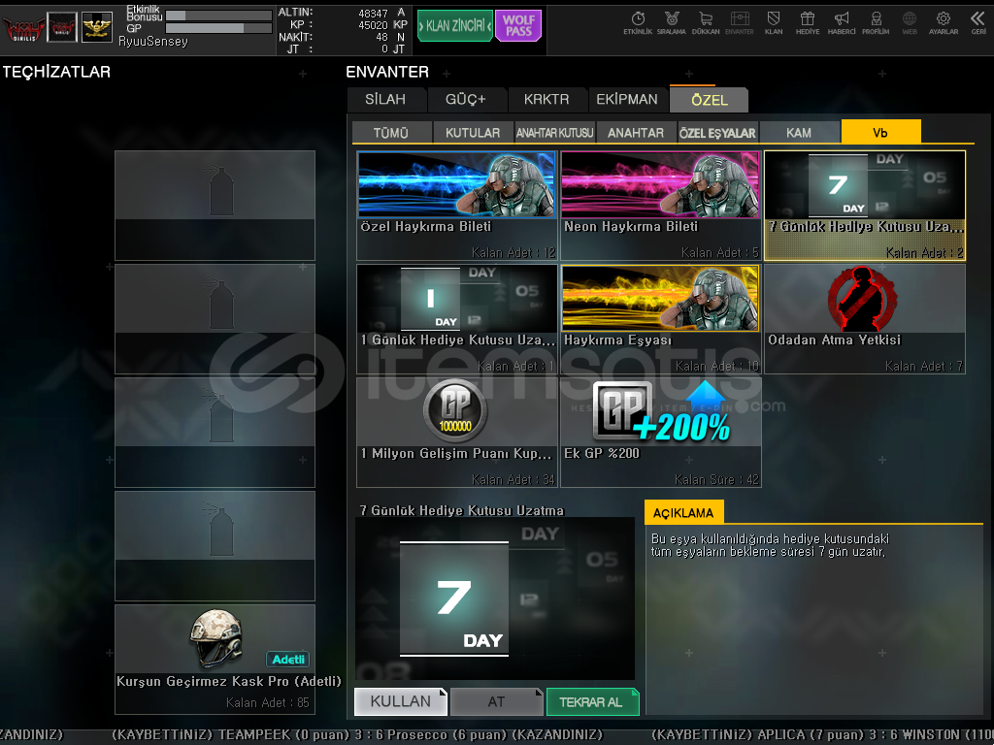The image size is (994, 745).
Task: Select the Ek GP %200 item
Action: click(660, 432)
